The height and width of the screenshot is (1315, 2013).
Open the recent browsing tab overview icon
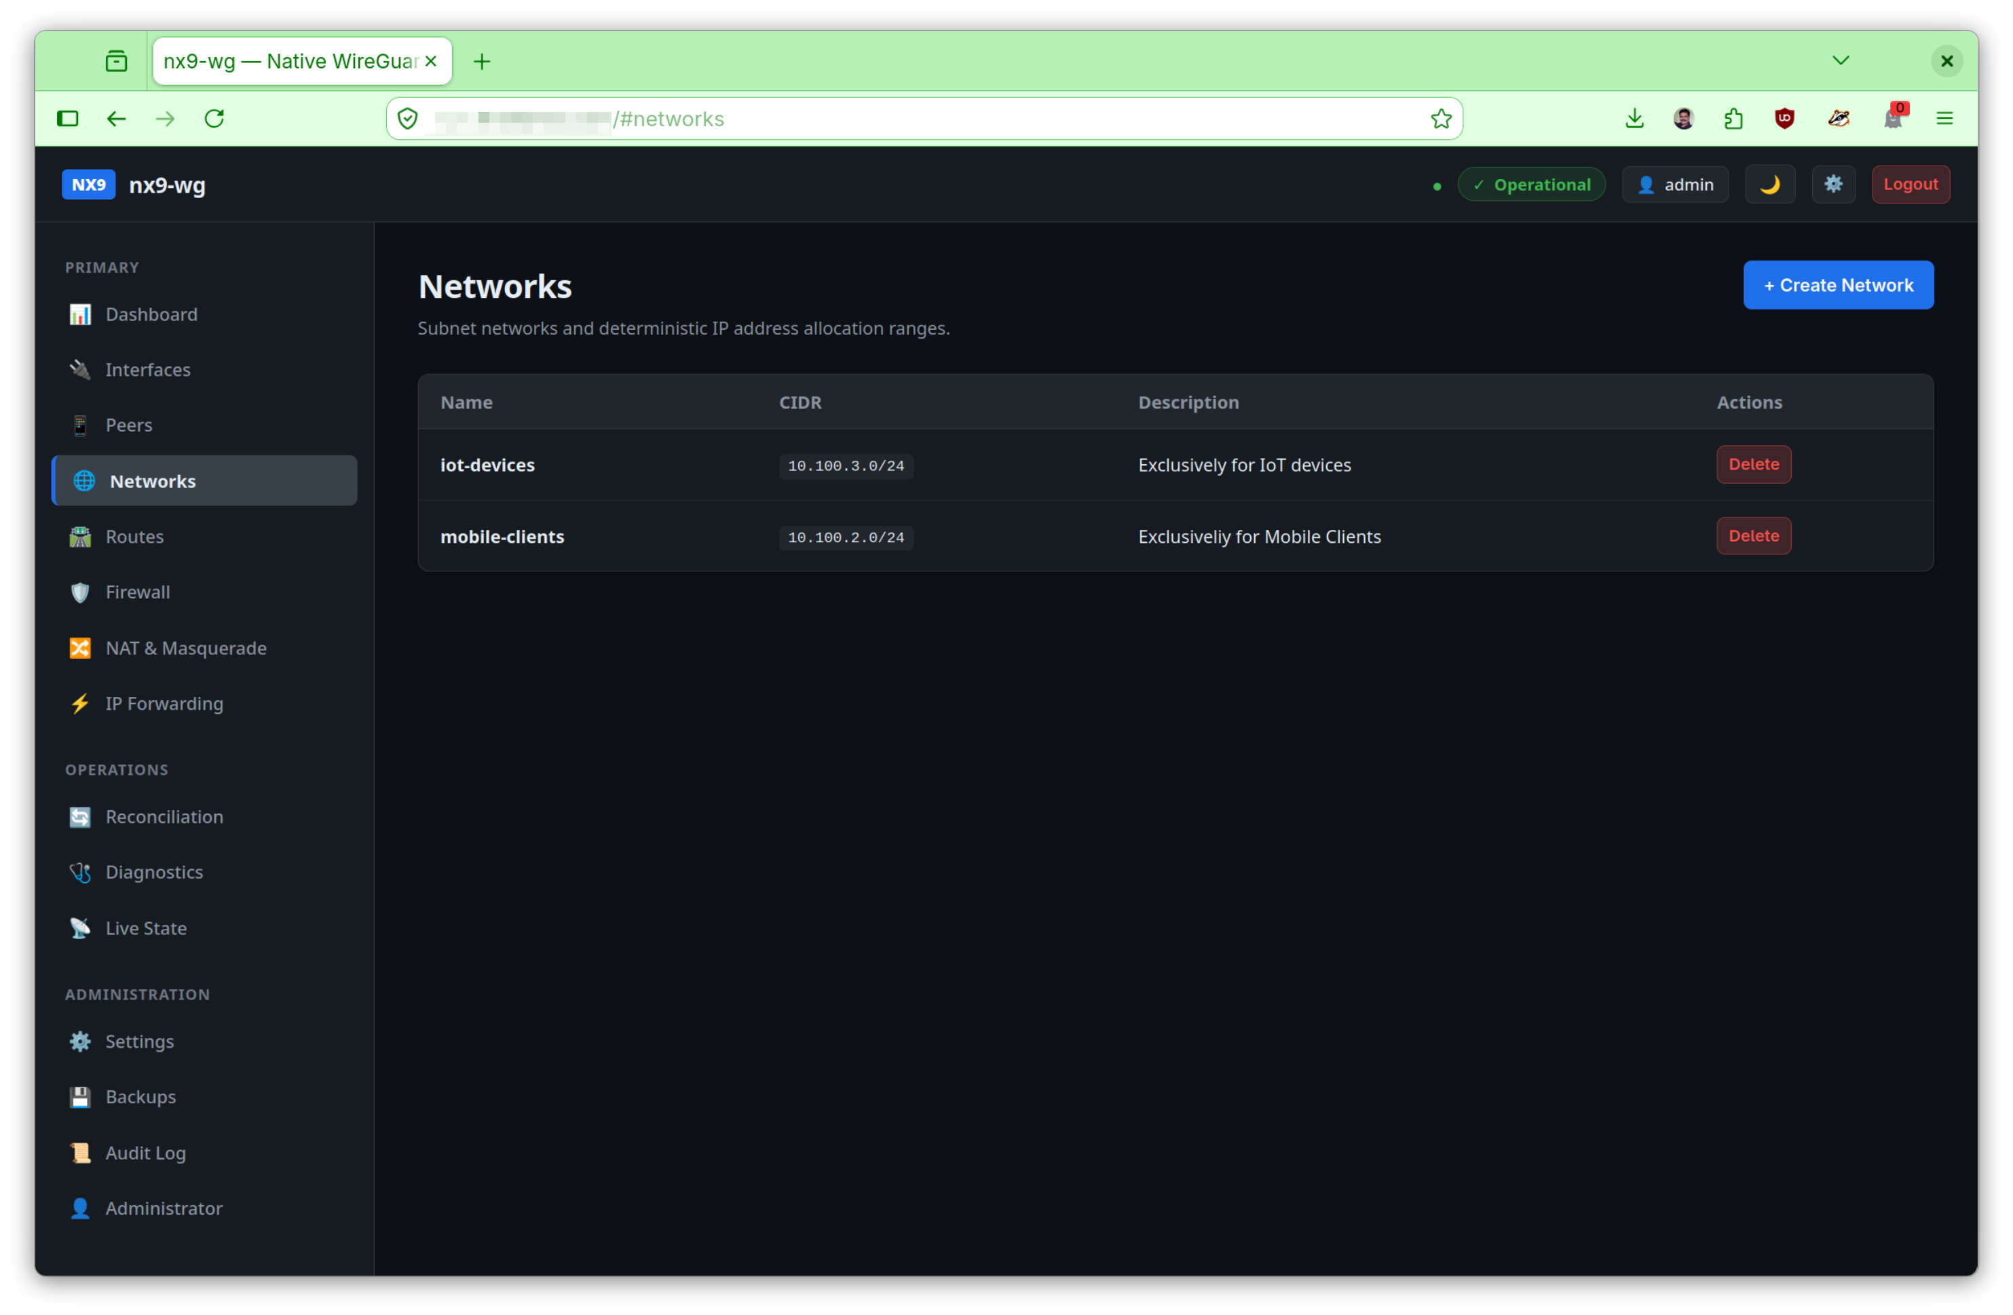pyautogui.click(x=116, y=61)
